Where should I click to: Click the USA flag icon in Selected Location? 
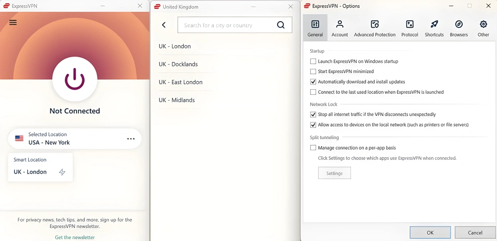[19, 138]
